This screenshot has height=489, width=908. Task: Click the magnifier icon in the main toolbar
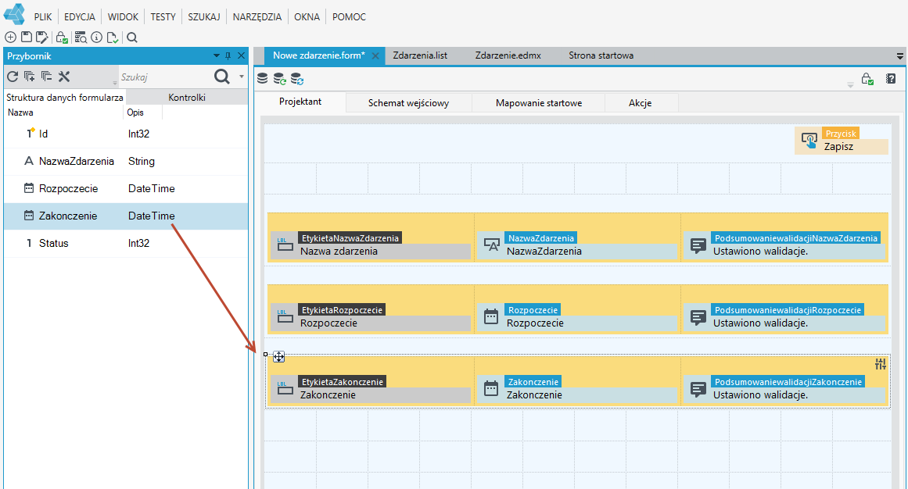click(132, 37)
